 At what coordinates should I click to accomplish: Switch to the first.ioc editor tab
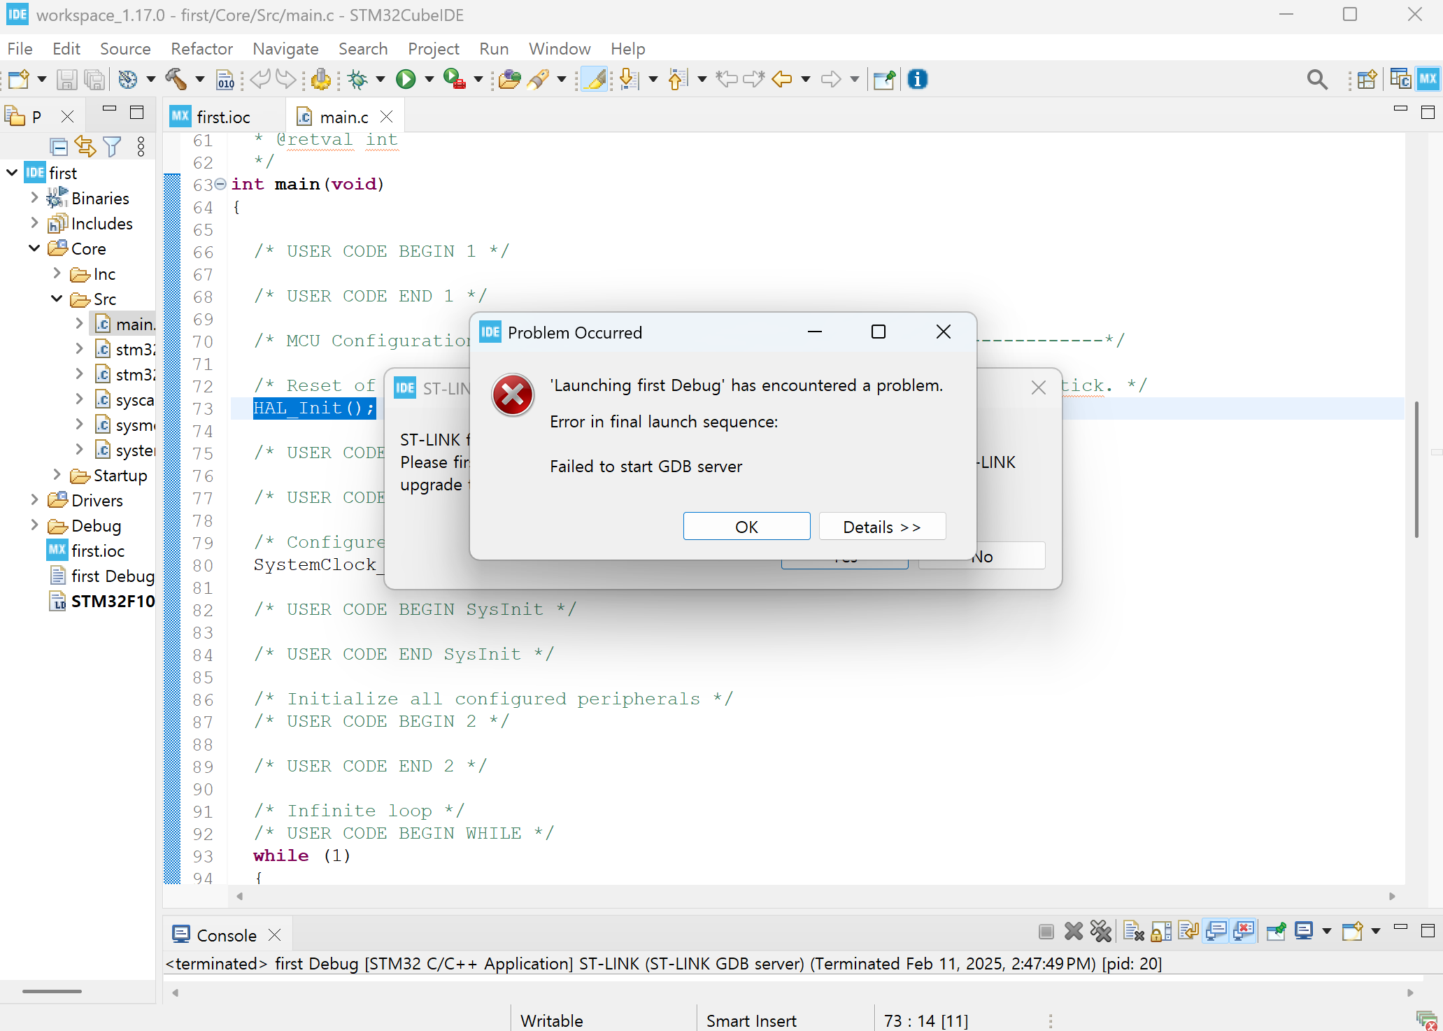tap(222, 117)
